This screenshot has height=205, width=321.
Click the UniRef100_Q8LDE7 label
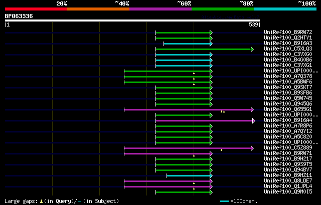pyautogui.click(x=288, y=181)
